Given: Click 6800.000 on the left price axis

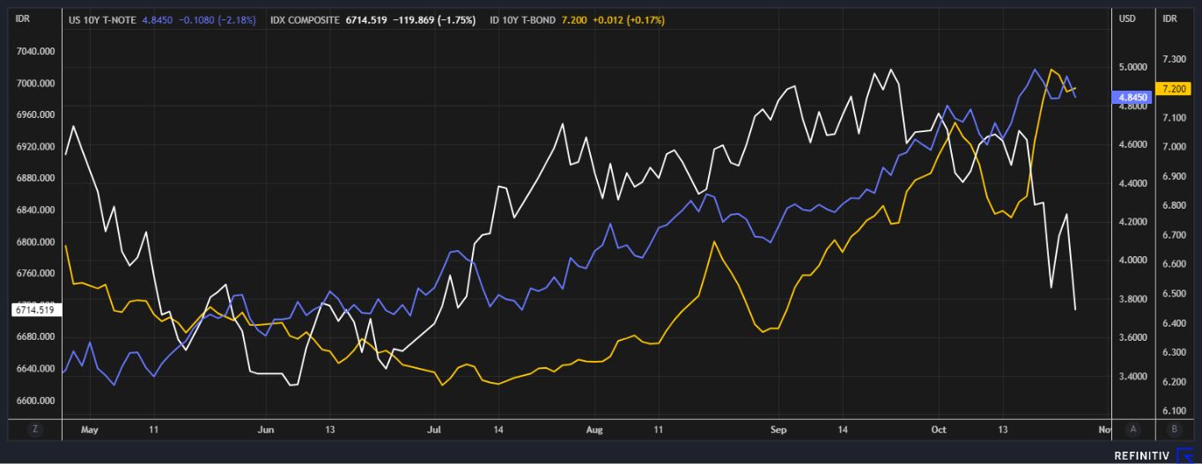Looking at the screenshot, I should point(37,242).
